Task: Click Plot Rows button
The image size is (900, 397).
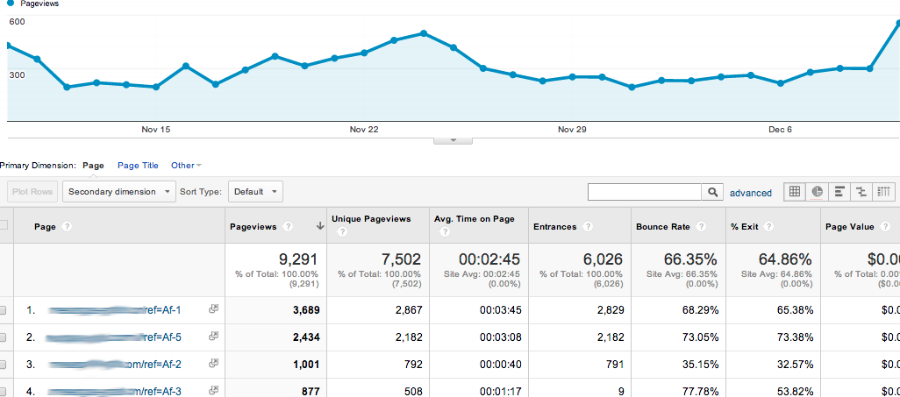Action: click(x=32, y=192)
